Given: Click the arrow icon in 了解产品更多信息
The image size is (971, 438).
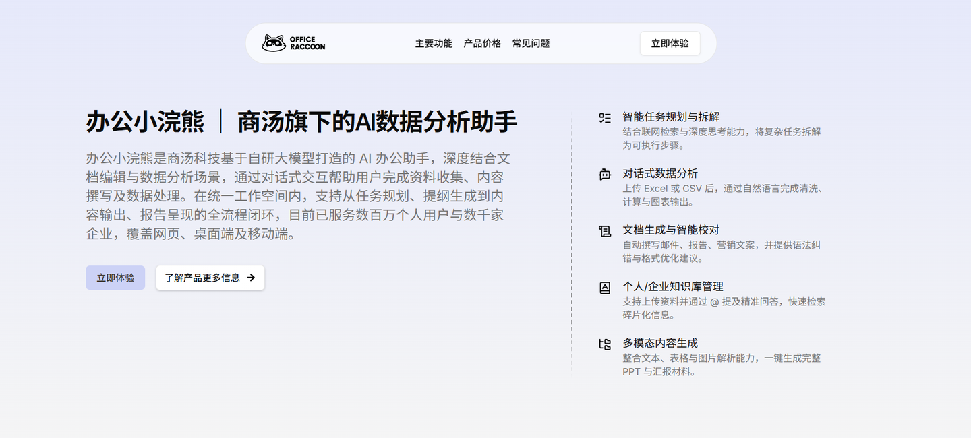Looking at the screenshot, I should 251,278.
